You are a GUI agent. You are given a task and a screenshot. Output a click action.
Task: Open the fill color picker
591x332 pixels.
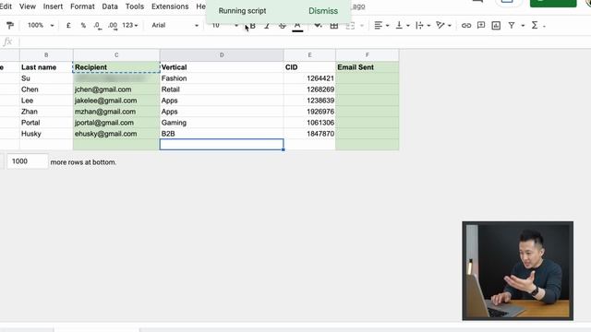point(318,25)
